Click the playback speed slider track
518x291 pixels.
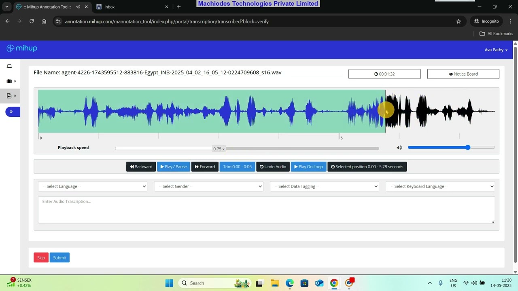(247, 148)
